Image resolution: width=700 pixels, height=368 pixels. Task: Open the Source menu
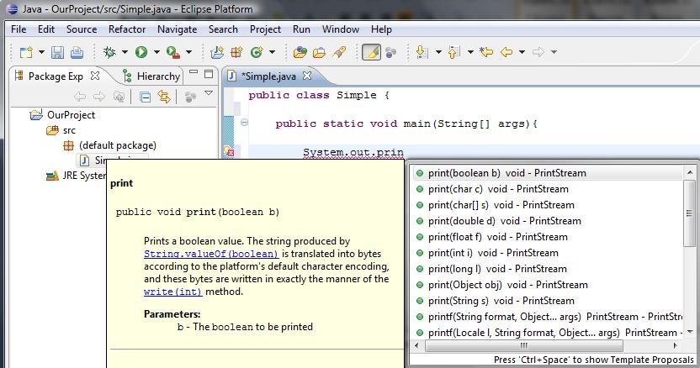(x=82, y=29)
